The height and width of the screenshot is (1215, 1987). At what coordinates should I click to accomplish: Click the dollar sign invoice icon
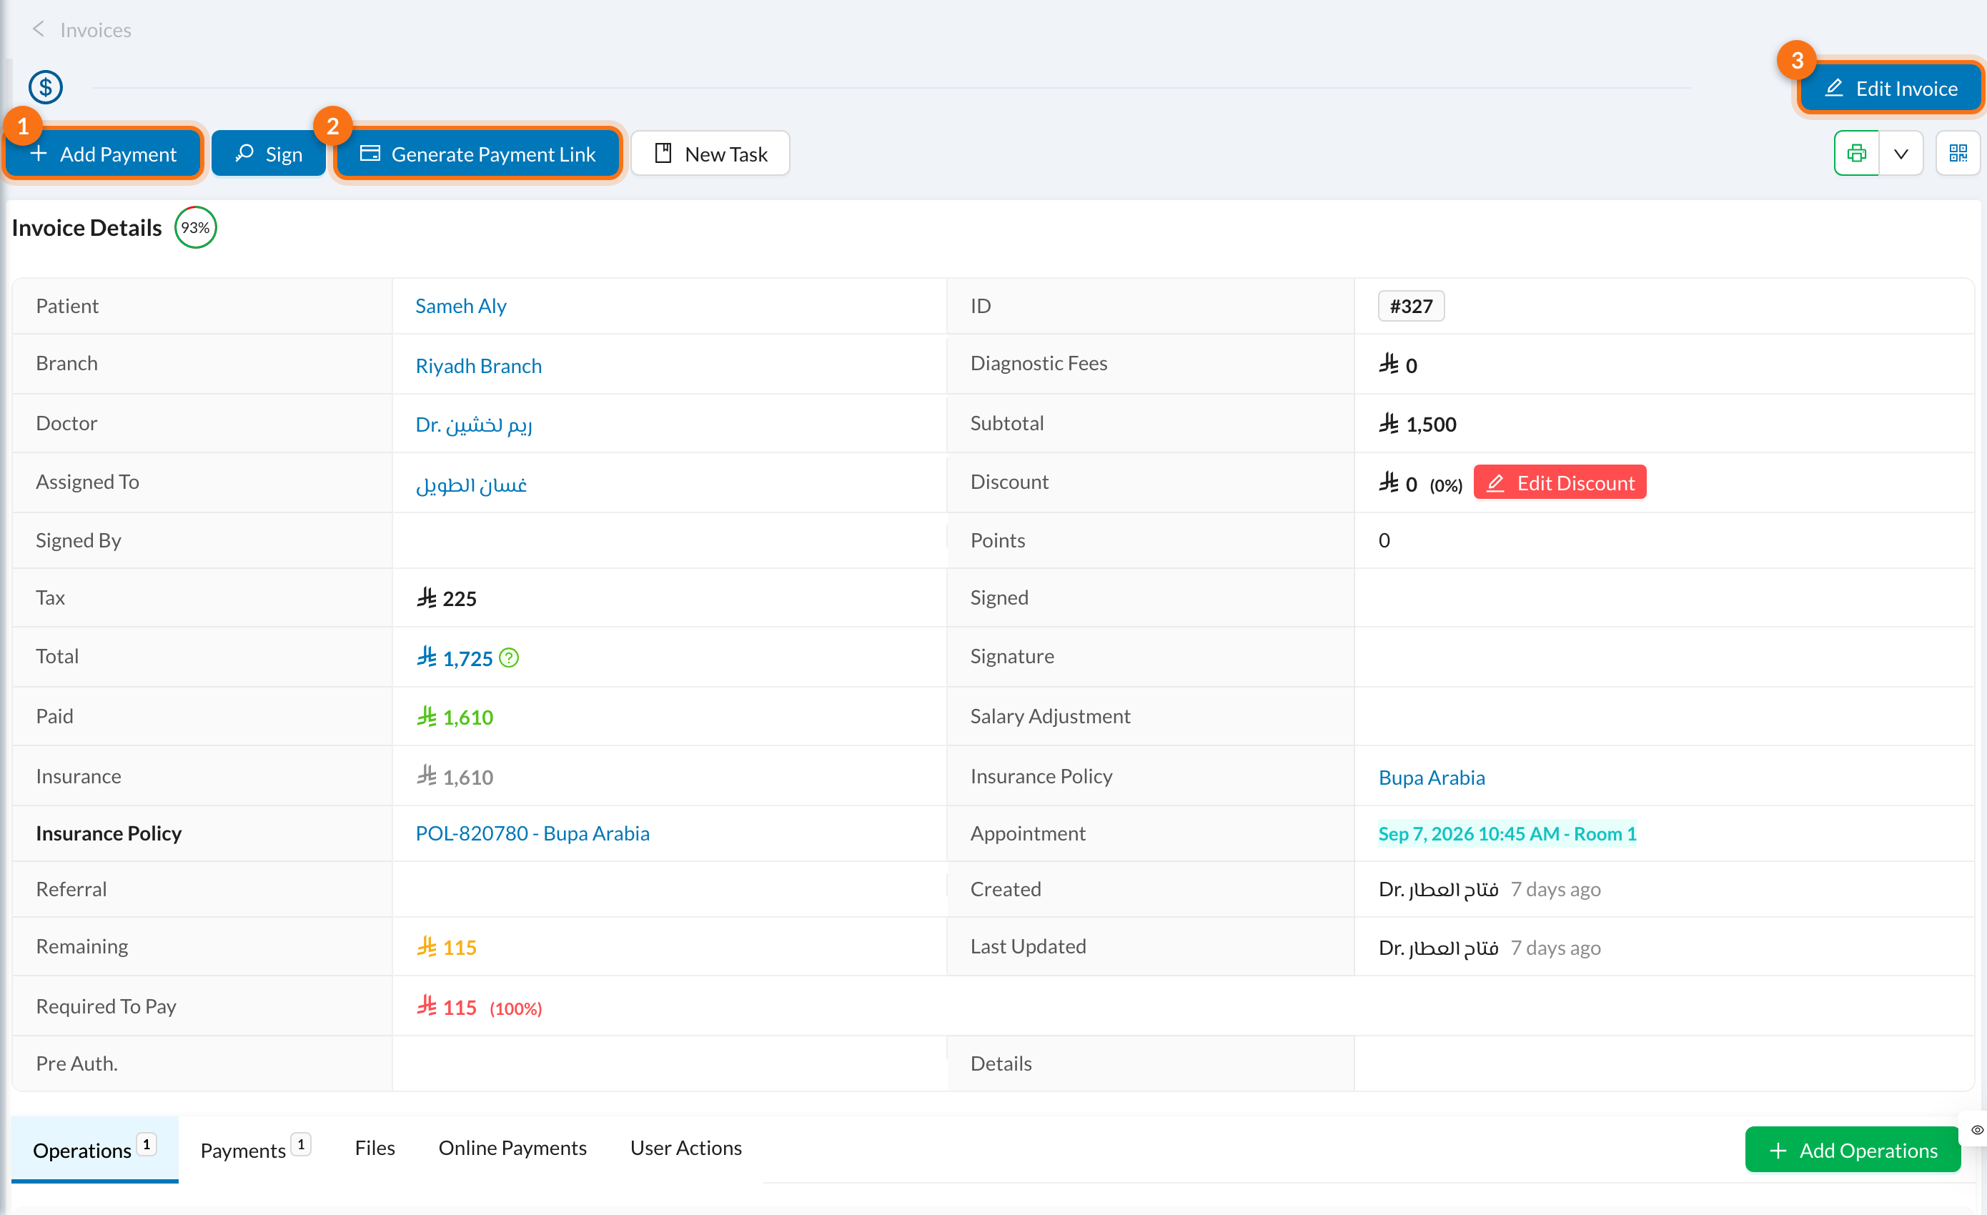point(46,87)
